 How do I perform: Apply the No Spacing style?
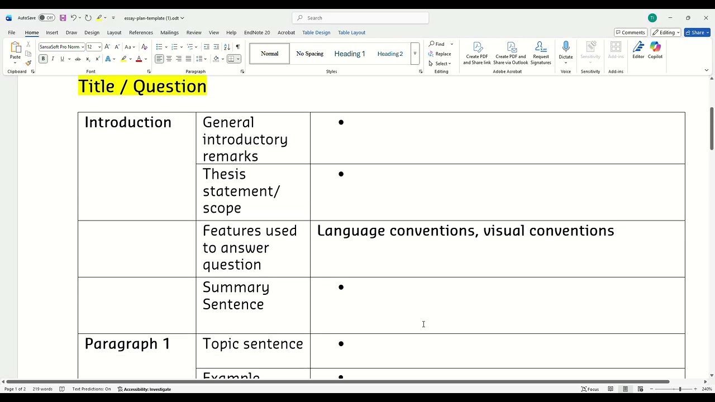click(x=310, y=54)
